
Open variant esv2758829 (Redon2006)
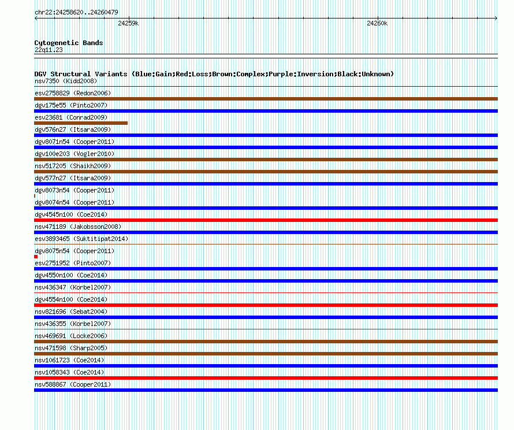coord(73,93)
